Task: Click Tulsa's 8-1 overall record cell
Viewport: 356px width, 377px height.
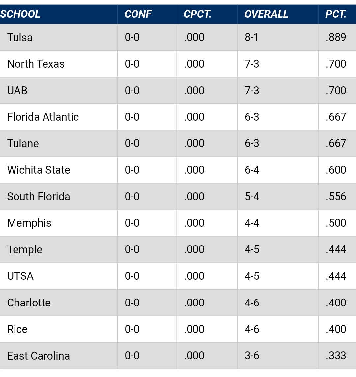Action: (x=252, y=37)
